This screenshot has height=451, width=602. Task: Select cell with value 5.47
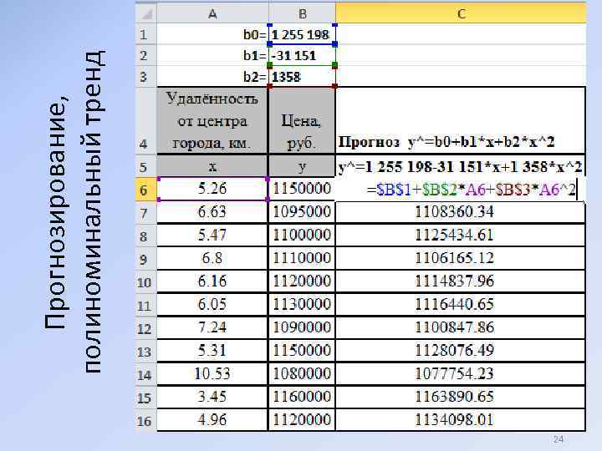tap(212, 235)
